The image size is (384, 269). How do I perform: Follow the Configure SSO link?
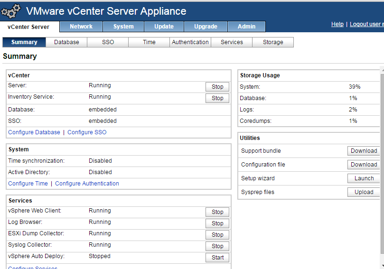click(87, 132)
